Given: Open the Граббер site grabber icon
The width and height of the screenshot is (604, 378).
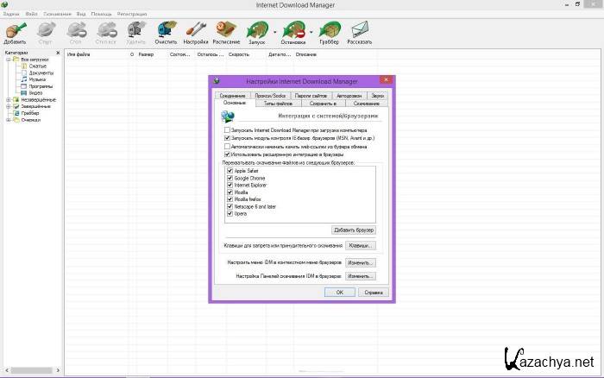Looking at the screenshot, I should (x=329, y=32).
